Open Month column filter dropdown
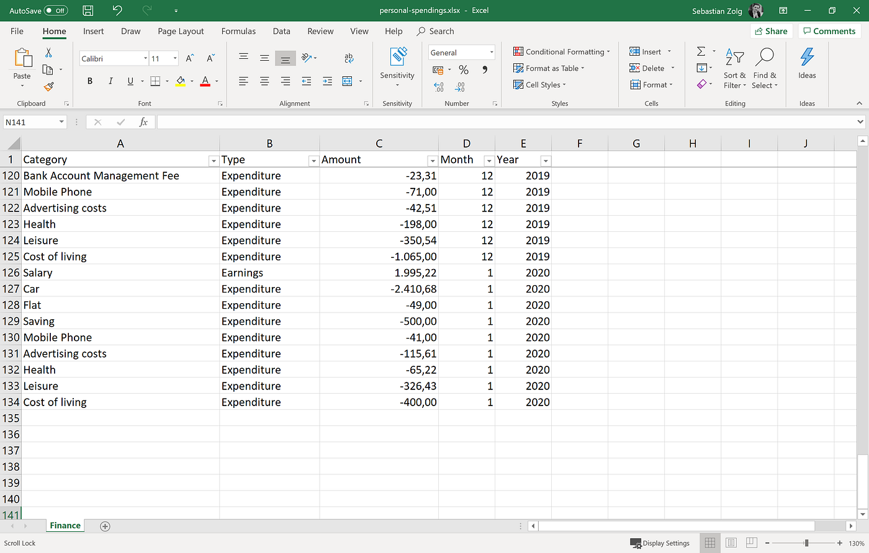The width and height of the screenshot is (869, 553). click(489, 161)
